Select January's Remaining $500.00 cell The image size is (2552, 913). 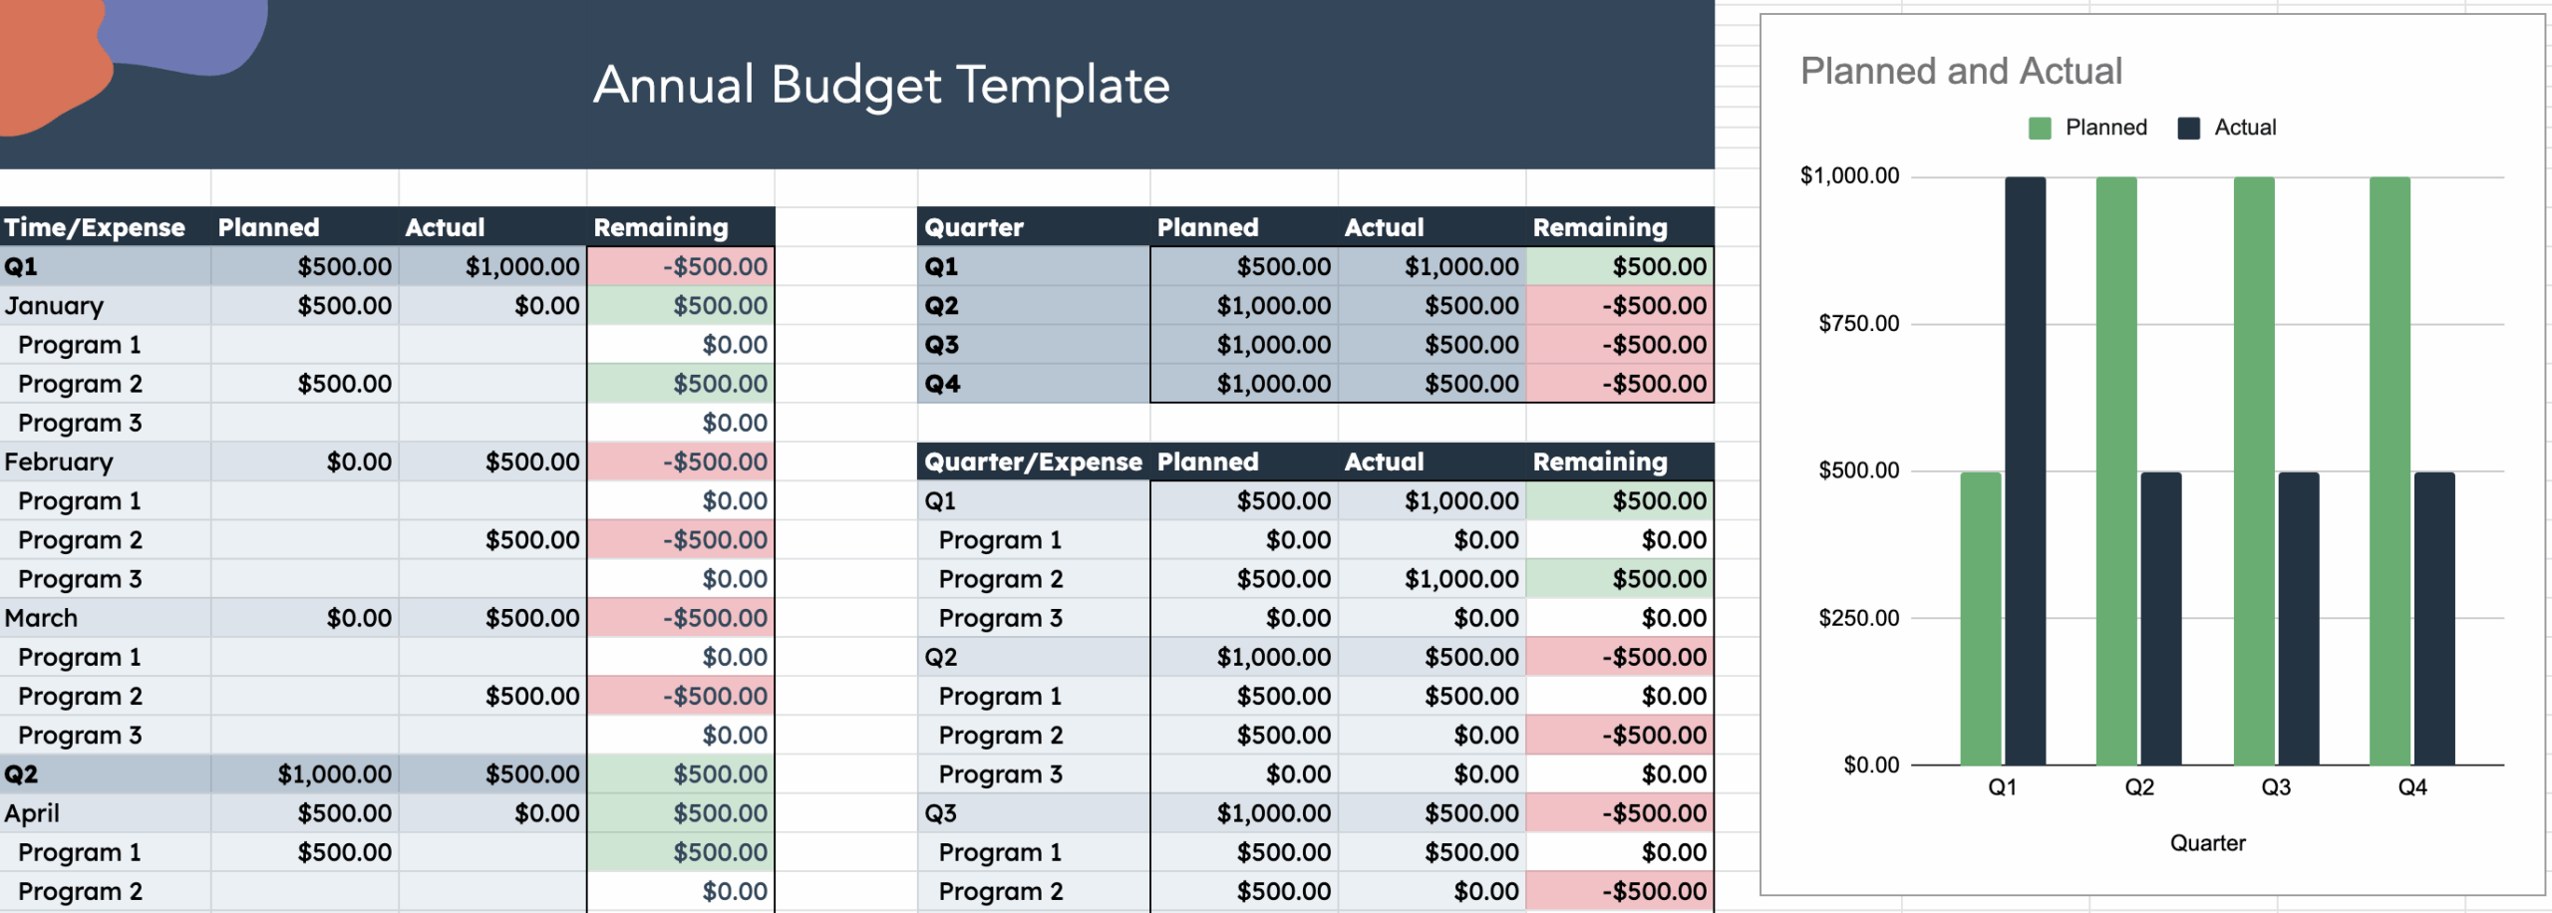point(681,306)
